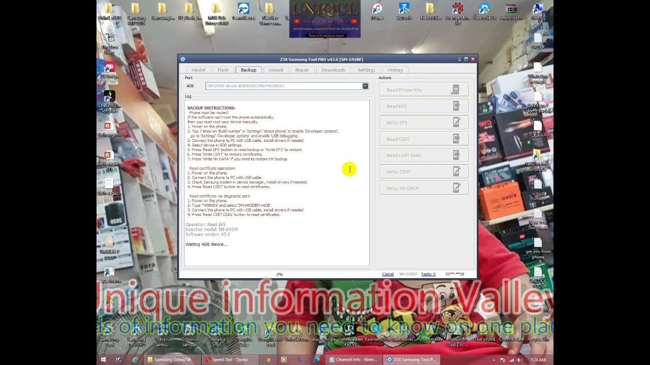Switch to Samsung Galaxy S6 taskbar window

(173, 359)
